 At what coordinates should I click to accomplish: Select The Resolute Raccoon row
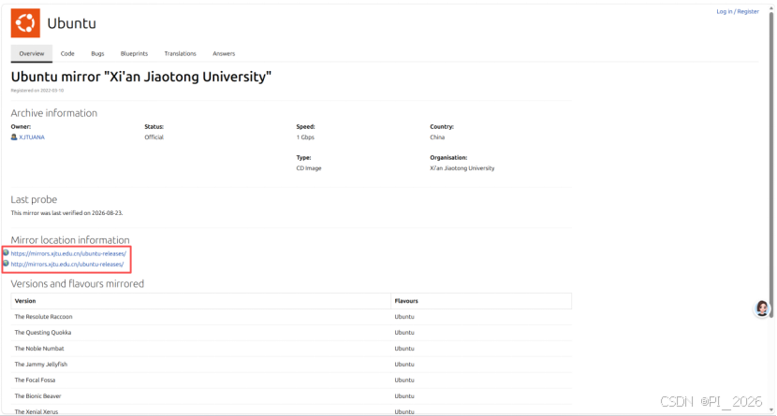click(291, 317)
